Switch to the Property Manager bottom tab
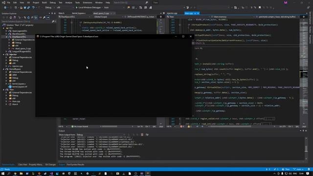The width and height of the screenshot is (313, 176). pos(36,165)
